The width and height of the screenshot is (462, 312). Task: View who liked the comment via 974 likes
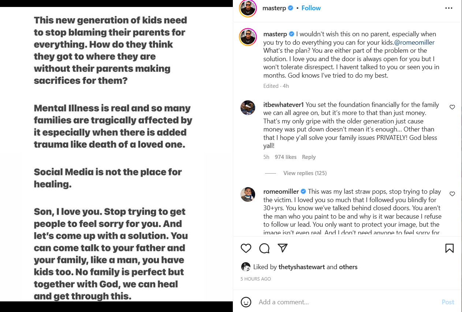(285, 157)
